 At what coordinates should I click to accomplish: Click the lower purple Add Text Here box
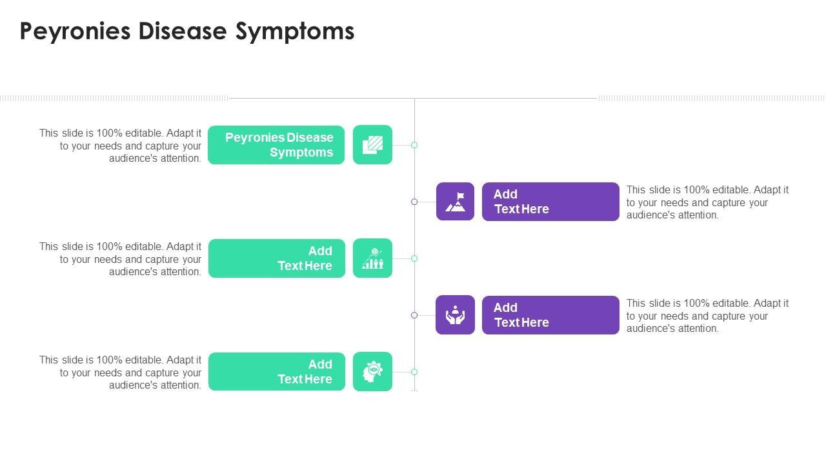(x=550, y=315)
